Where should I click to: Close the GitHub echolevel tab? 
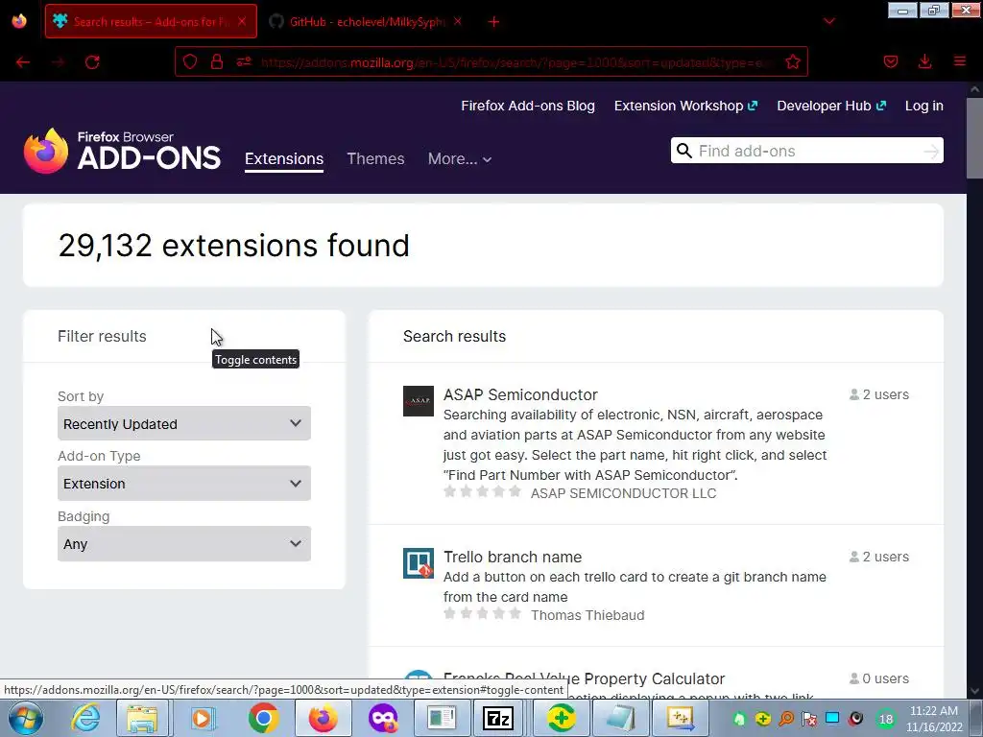[458, 21]
